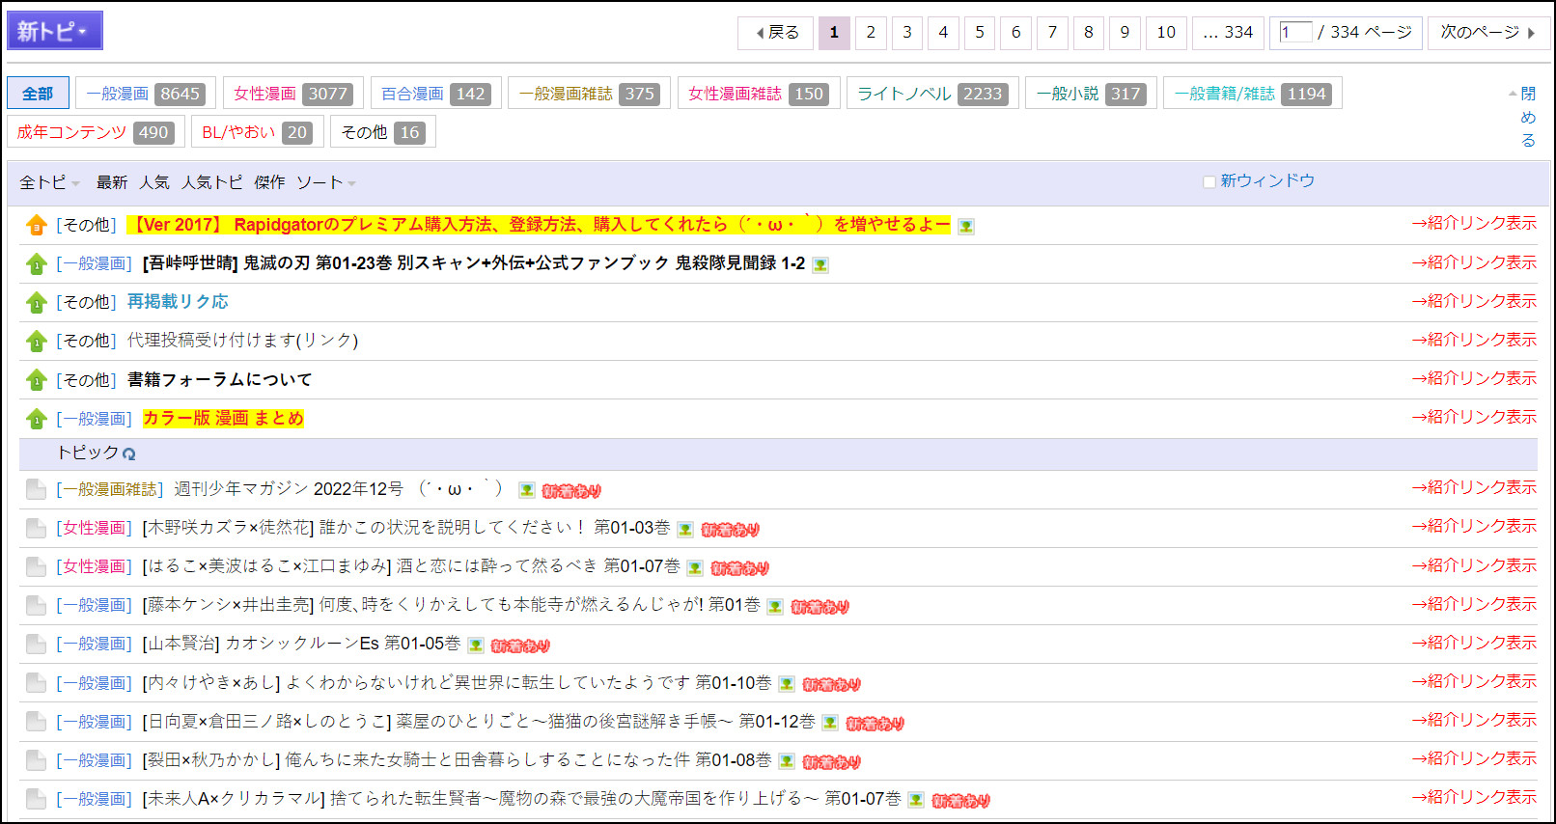1556x824 pixels.
Task: Click image icon after 鬼滅の刃 title
Action: coord(820,265)
